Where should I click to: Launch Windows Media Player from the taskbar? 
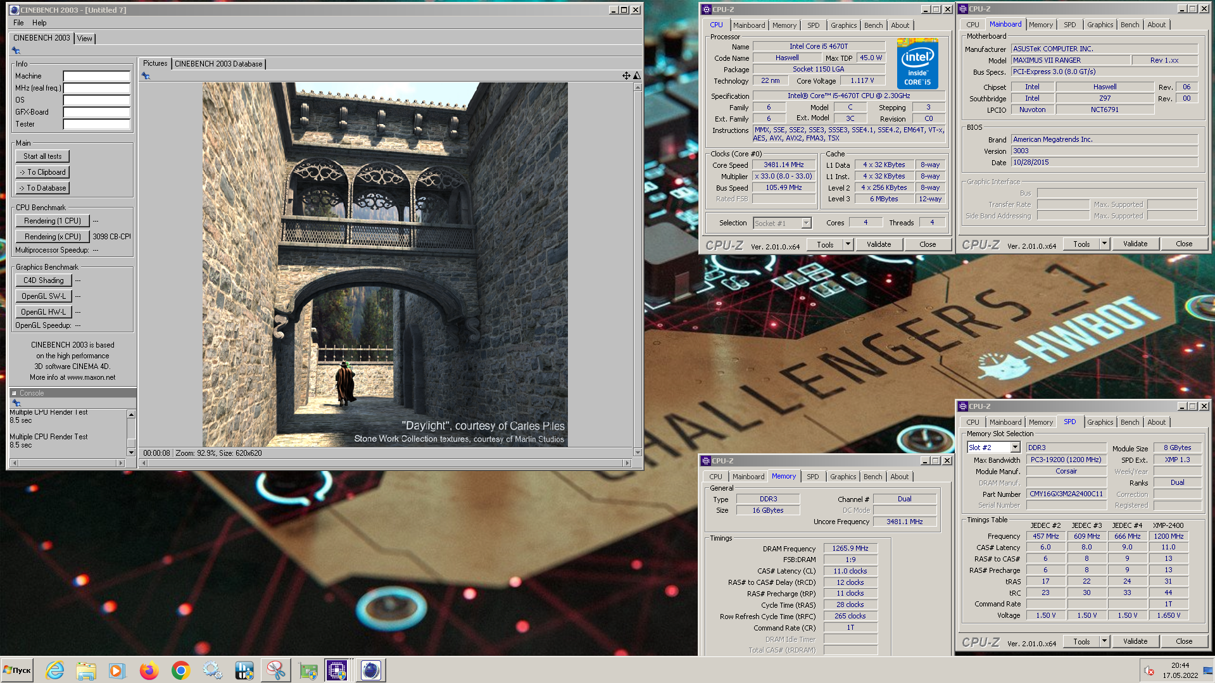coord(117,670)
